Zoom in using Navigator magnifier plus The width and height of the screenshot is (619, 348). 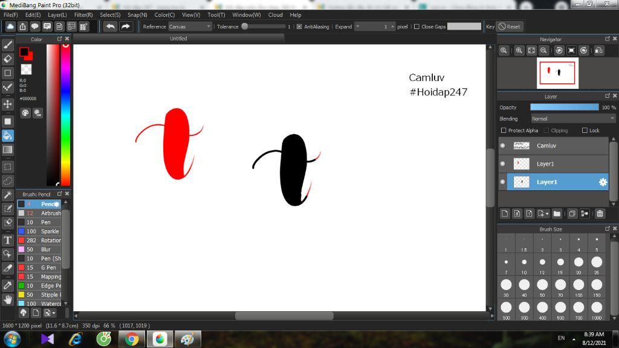(x=519, y=51)
